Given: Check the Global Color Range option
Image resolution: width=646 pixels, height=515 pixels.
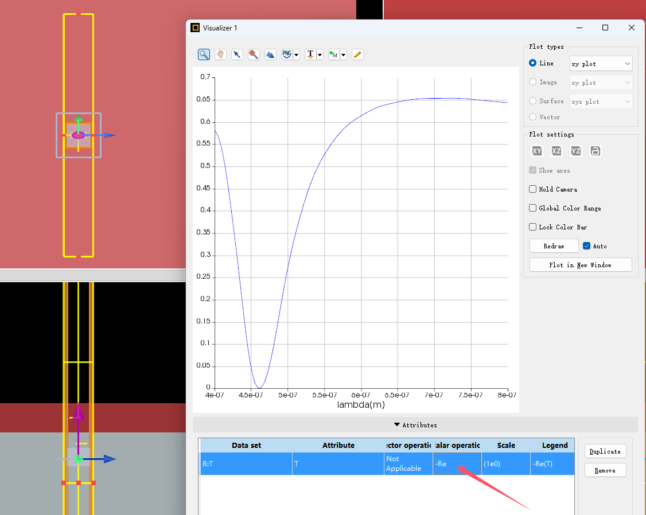Looking at the screenshot, I should click(x=533, y=208).
